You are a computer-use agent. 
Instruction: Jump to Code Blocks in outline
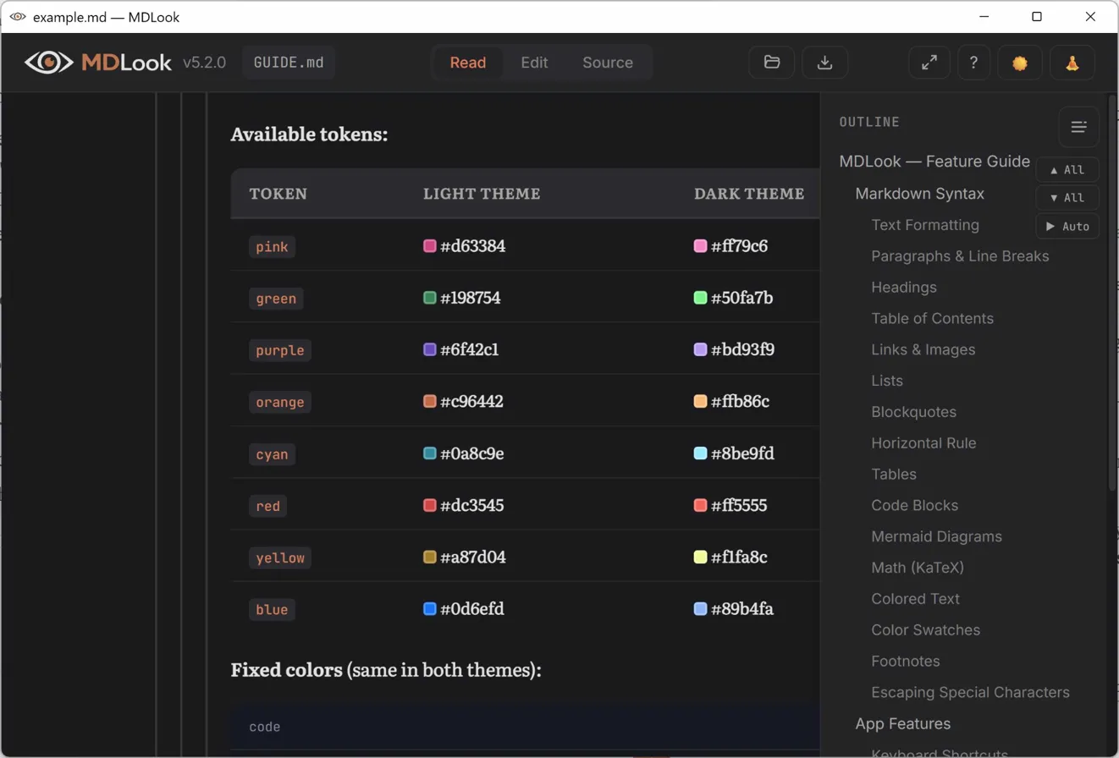click(915, 505)
